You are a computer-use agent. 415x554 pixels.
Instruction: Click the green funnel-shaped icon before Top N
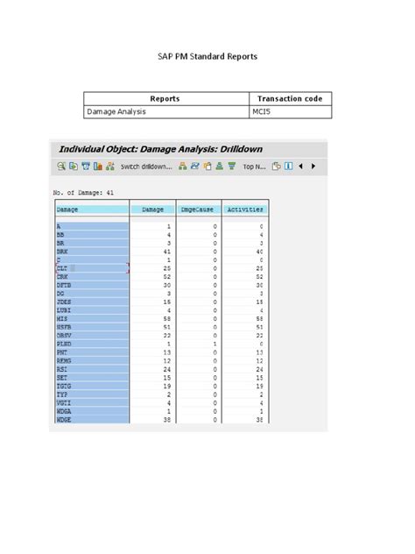[x=232, y=166]
